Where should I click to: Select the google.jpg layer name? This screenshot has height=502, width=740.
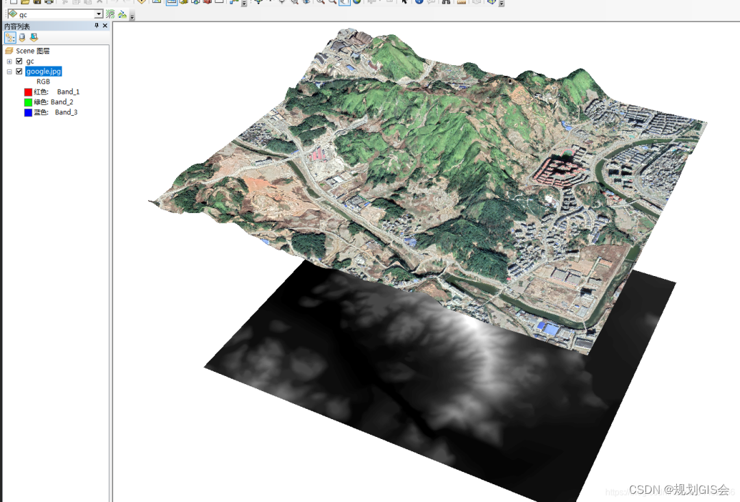(43, 71)
